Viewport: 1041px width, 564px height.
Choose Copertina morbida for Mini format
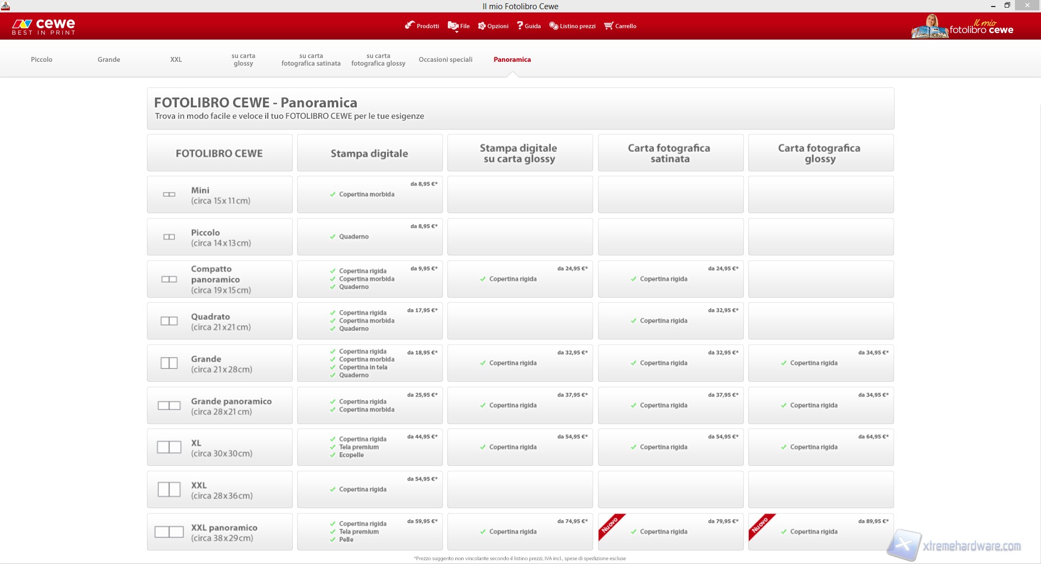[x=367, y=195]
